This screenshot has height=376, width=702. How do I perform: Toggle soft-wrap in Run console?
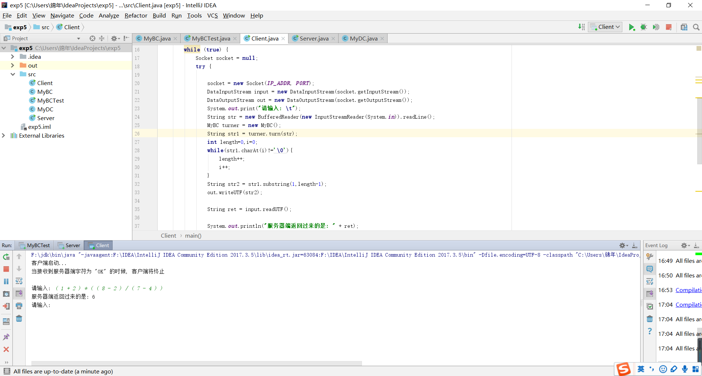click(x=19, y=281)
